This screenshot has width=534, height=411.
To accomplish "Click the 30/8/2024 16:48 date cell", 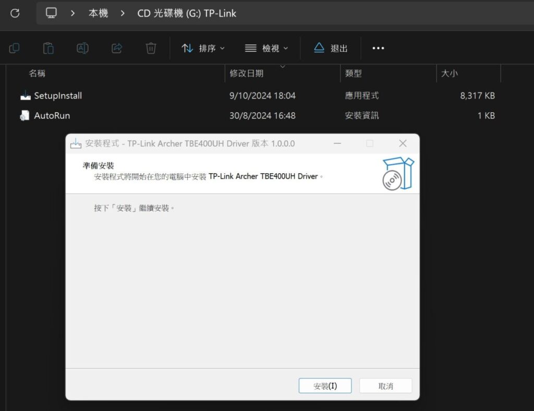I will [x=263, y=116].
